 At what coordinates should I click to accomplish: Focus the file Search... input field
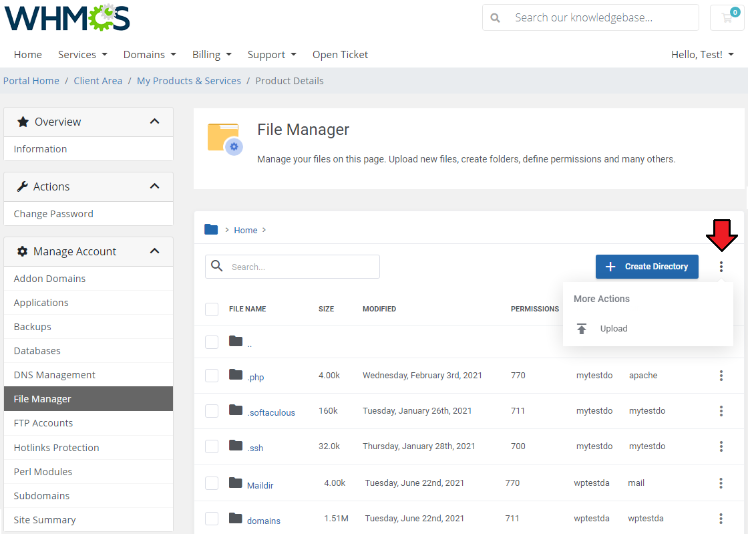293,267
